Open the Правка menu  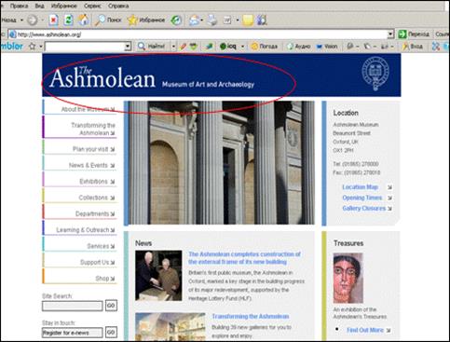[x=19, y=6]
